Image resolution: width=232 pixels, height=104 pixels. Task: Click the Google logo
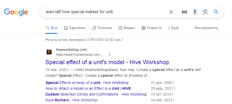coord(16,12)
